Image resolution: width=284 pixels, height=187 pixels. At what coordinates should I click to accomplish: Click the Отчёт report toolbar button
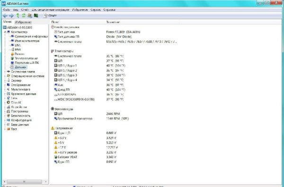point(50,16)
